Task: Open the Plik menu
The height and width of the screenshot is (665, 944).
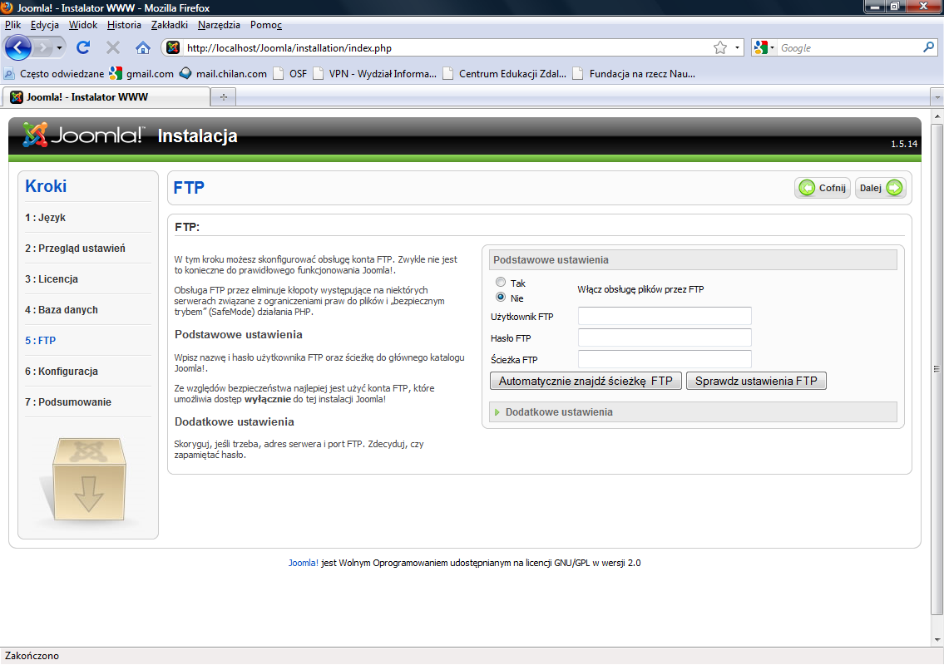Action: click(12, 25)
